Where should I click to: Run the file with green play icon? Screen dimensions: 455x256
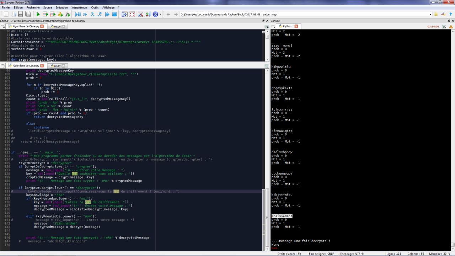38,14
